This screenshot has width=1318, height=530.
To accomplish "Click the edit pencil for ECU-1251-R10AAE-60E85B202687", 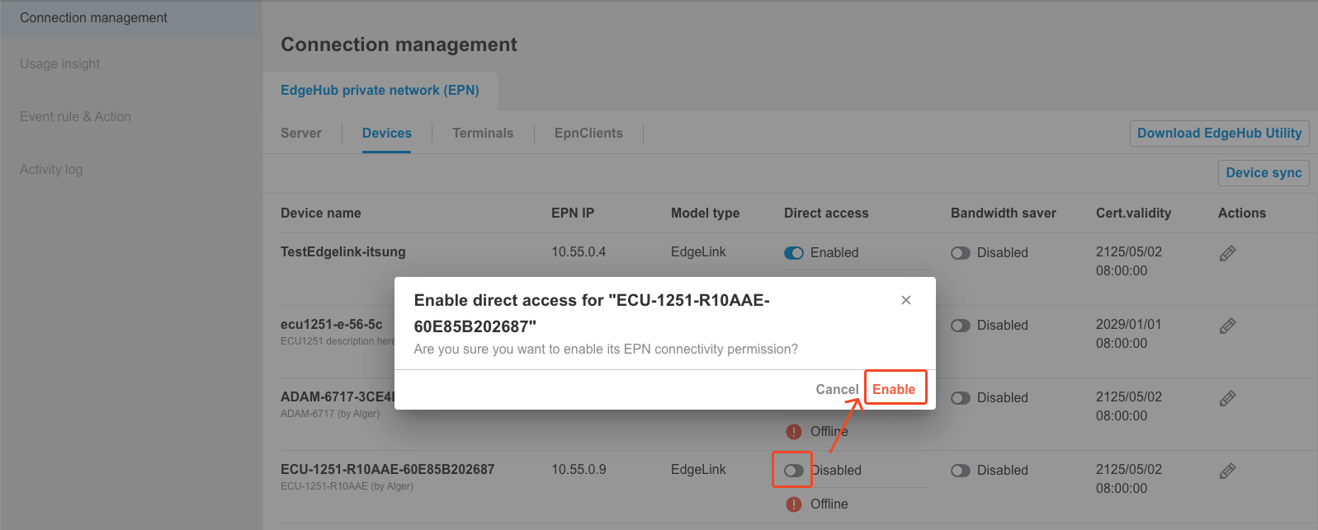I will tap(1226, 470).
